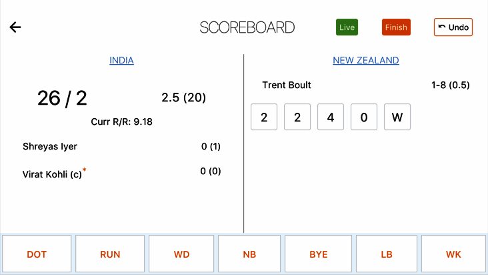This screenshot has width=488, height=275.
Task: Add a wide with WD button
Action: pos(182,254)
